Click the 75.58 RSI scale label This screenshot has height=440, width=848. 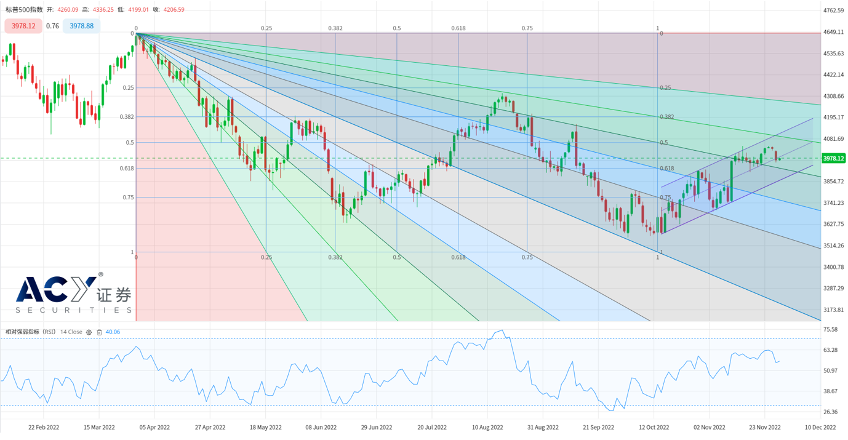(x=830, y=330)
